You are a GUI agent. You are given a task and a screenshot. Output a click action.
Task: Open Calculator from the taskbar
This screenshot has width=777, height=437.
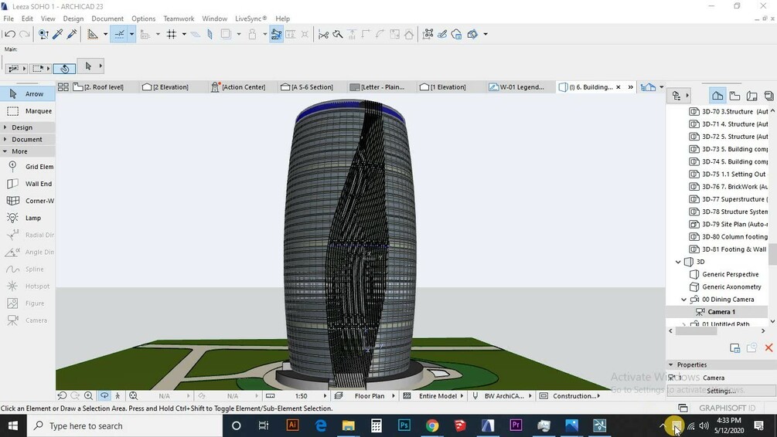point(376,425)
